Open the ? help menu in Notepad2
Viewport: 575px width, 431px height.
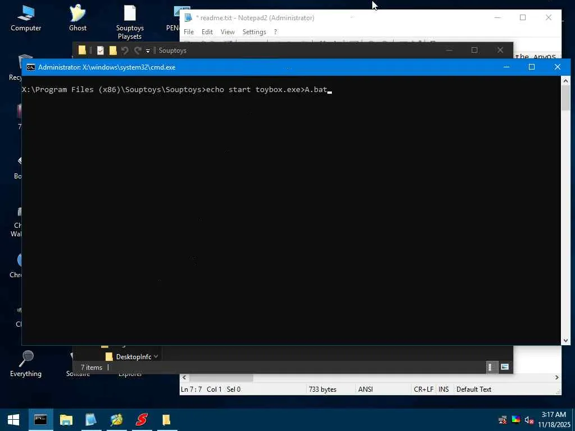[275, 32]
